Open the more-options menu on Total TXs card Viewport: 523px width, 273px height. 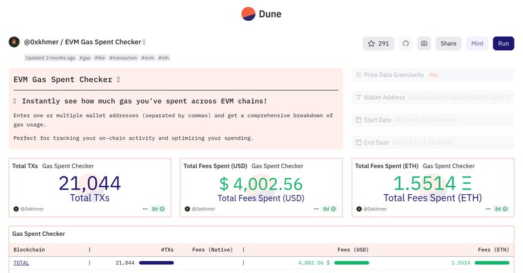(x=145, y=209)
